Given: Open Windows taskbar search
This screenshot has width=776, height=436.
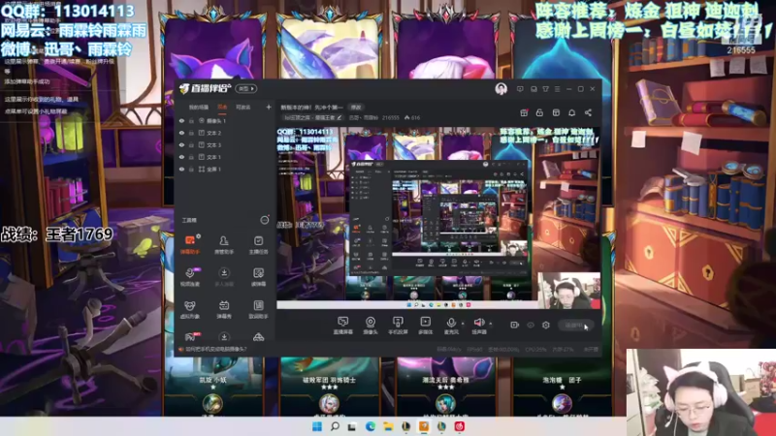Looking at the screenshot, I should click(335, 426).
